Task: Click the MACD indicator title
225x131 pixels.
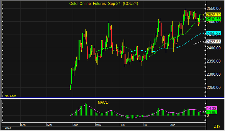Action: [x=103, y=102]
